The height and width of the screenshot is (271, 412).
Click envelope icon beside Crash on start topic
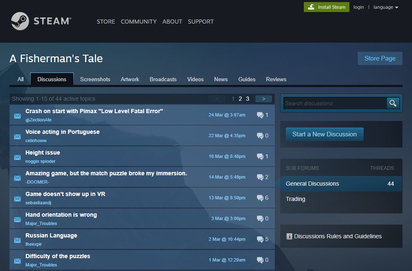(x=17, y=116)
